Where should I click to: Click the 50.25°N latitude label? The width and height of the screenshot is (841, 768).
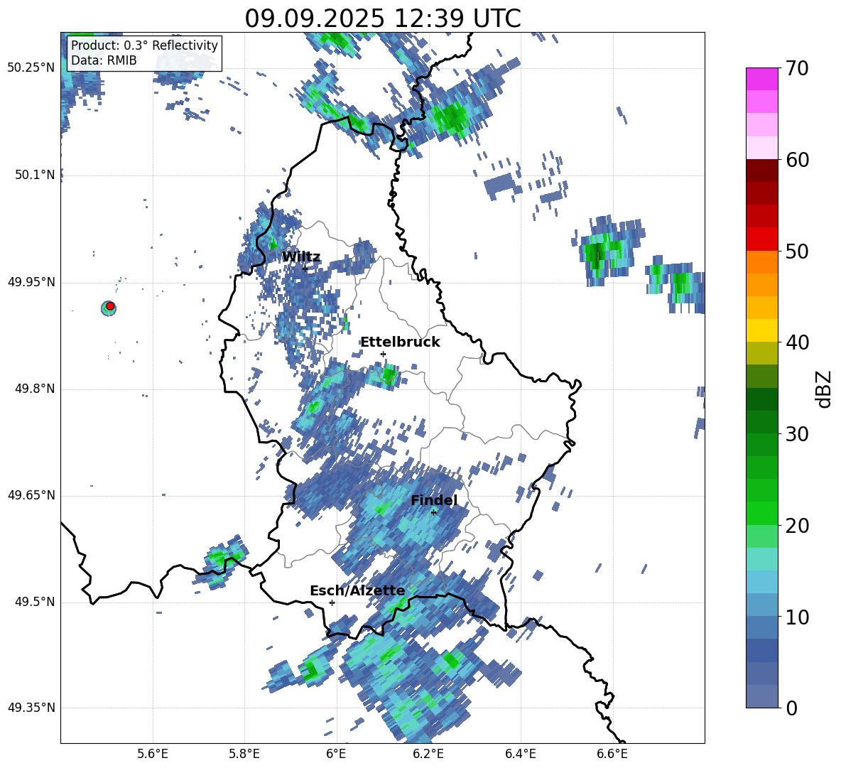pyautogui.click(x=31, y=68)
